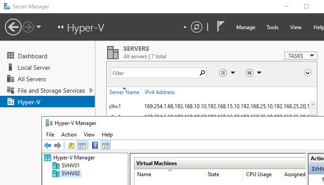
Task: Select Hyper-V Manager root tree node
Action: (74, 158)
